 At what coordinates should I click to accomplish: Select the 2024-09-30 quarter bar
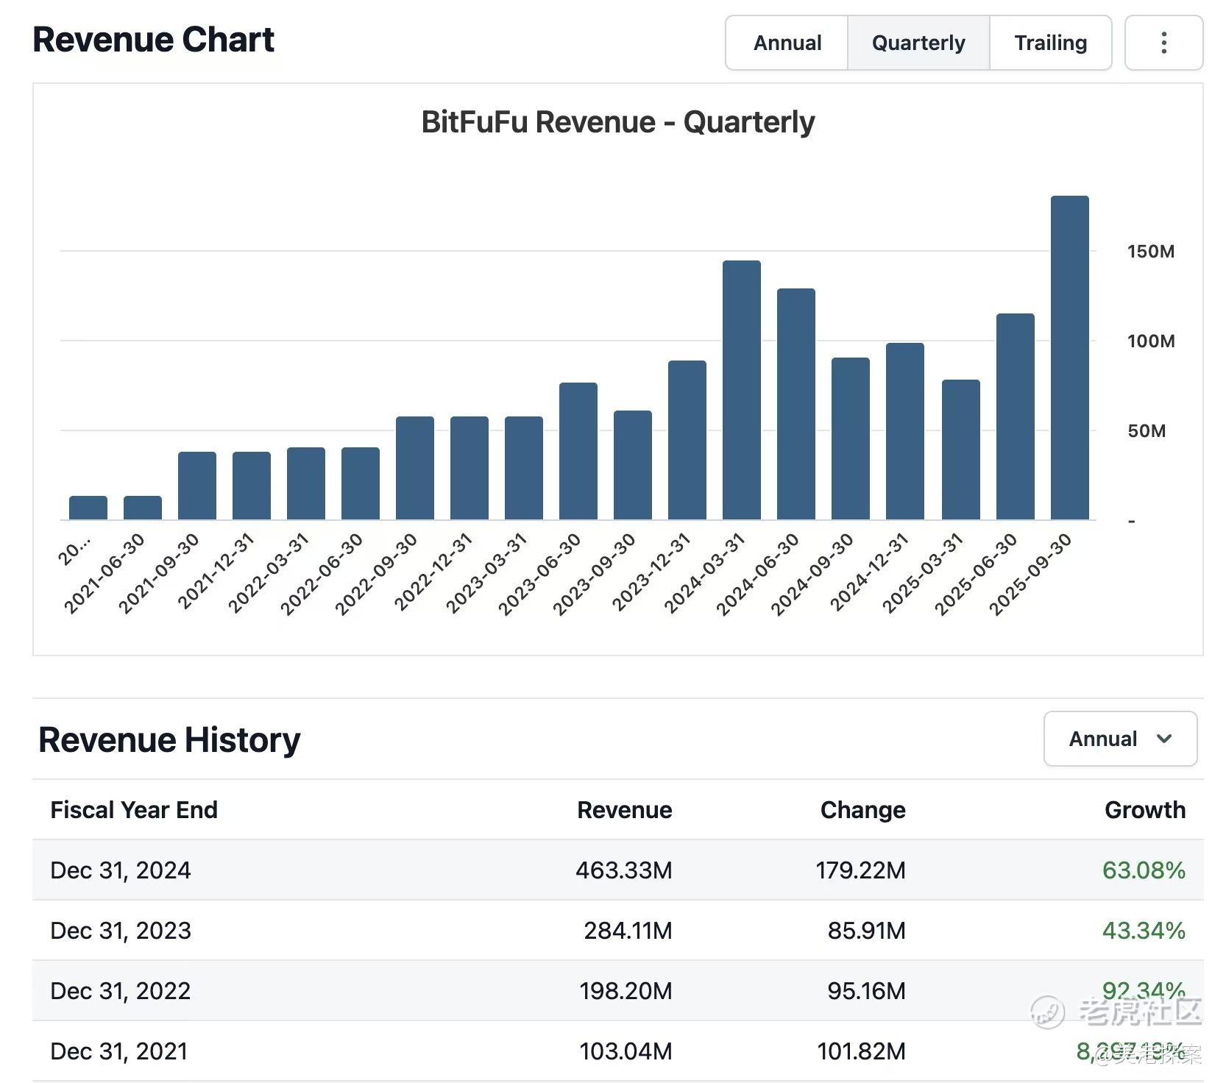click(x=850, y=438)
